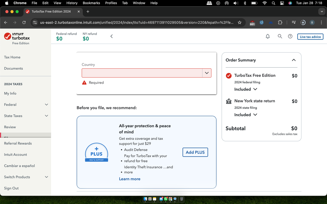Click the browser address bar URL
The image size is (327, 204).
pyautogui.click(x=137, y=23)
